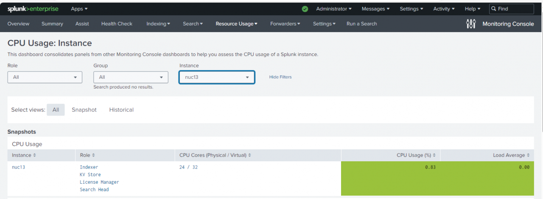
Task: Click the Splunk enterprise logo
Action: 33,9
